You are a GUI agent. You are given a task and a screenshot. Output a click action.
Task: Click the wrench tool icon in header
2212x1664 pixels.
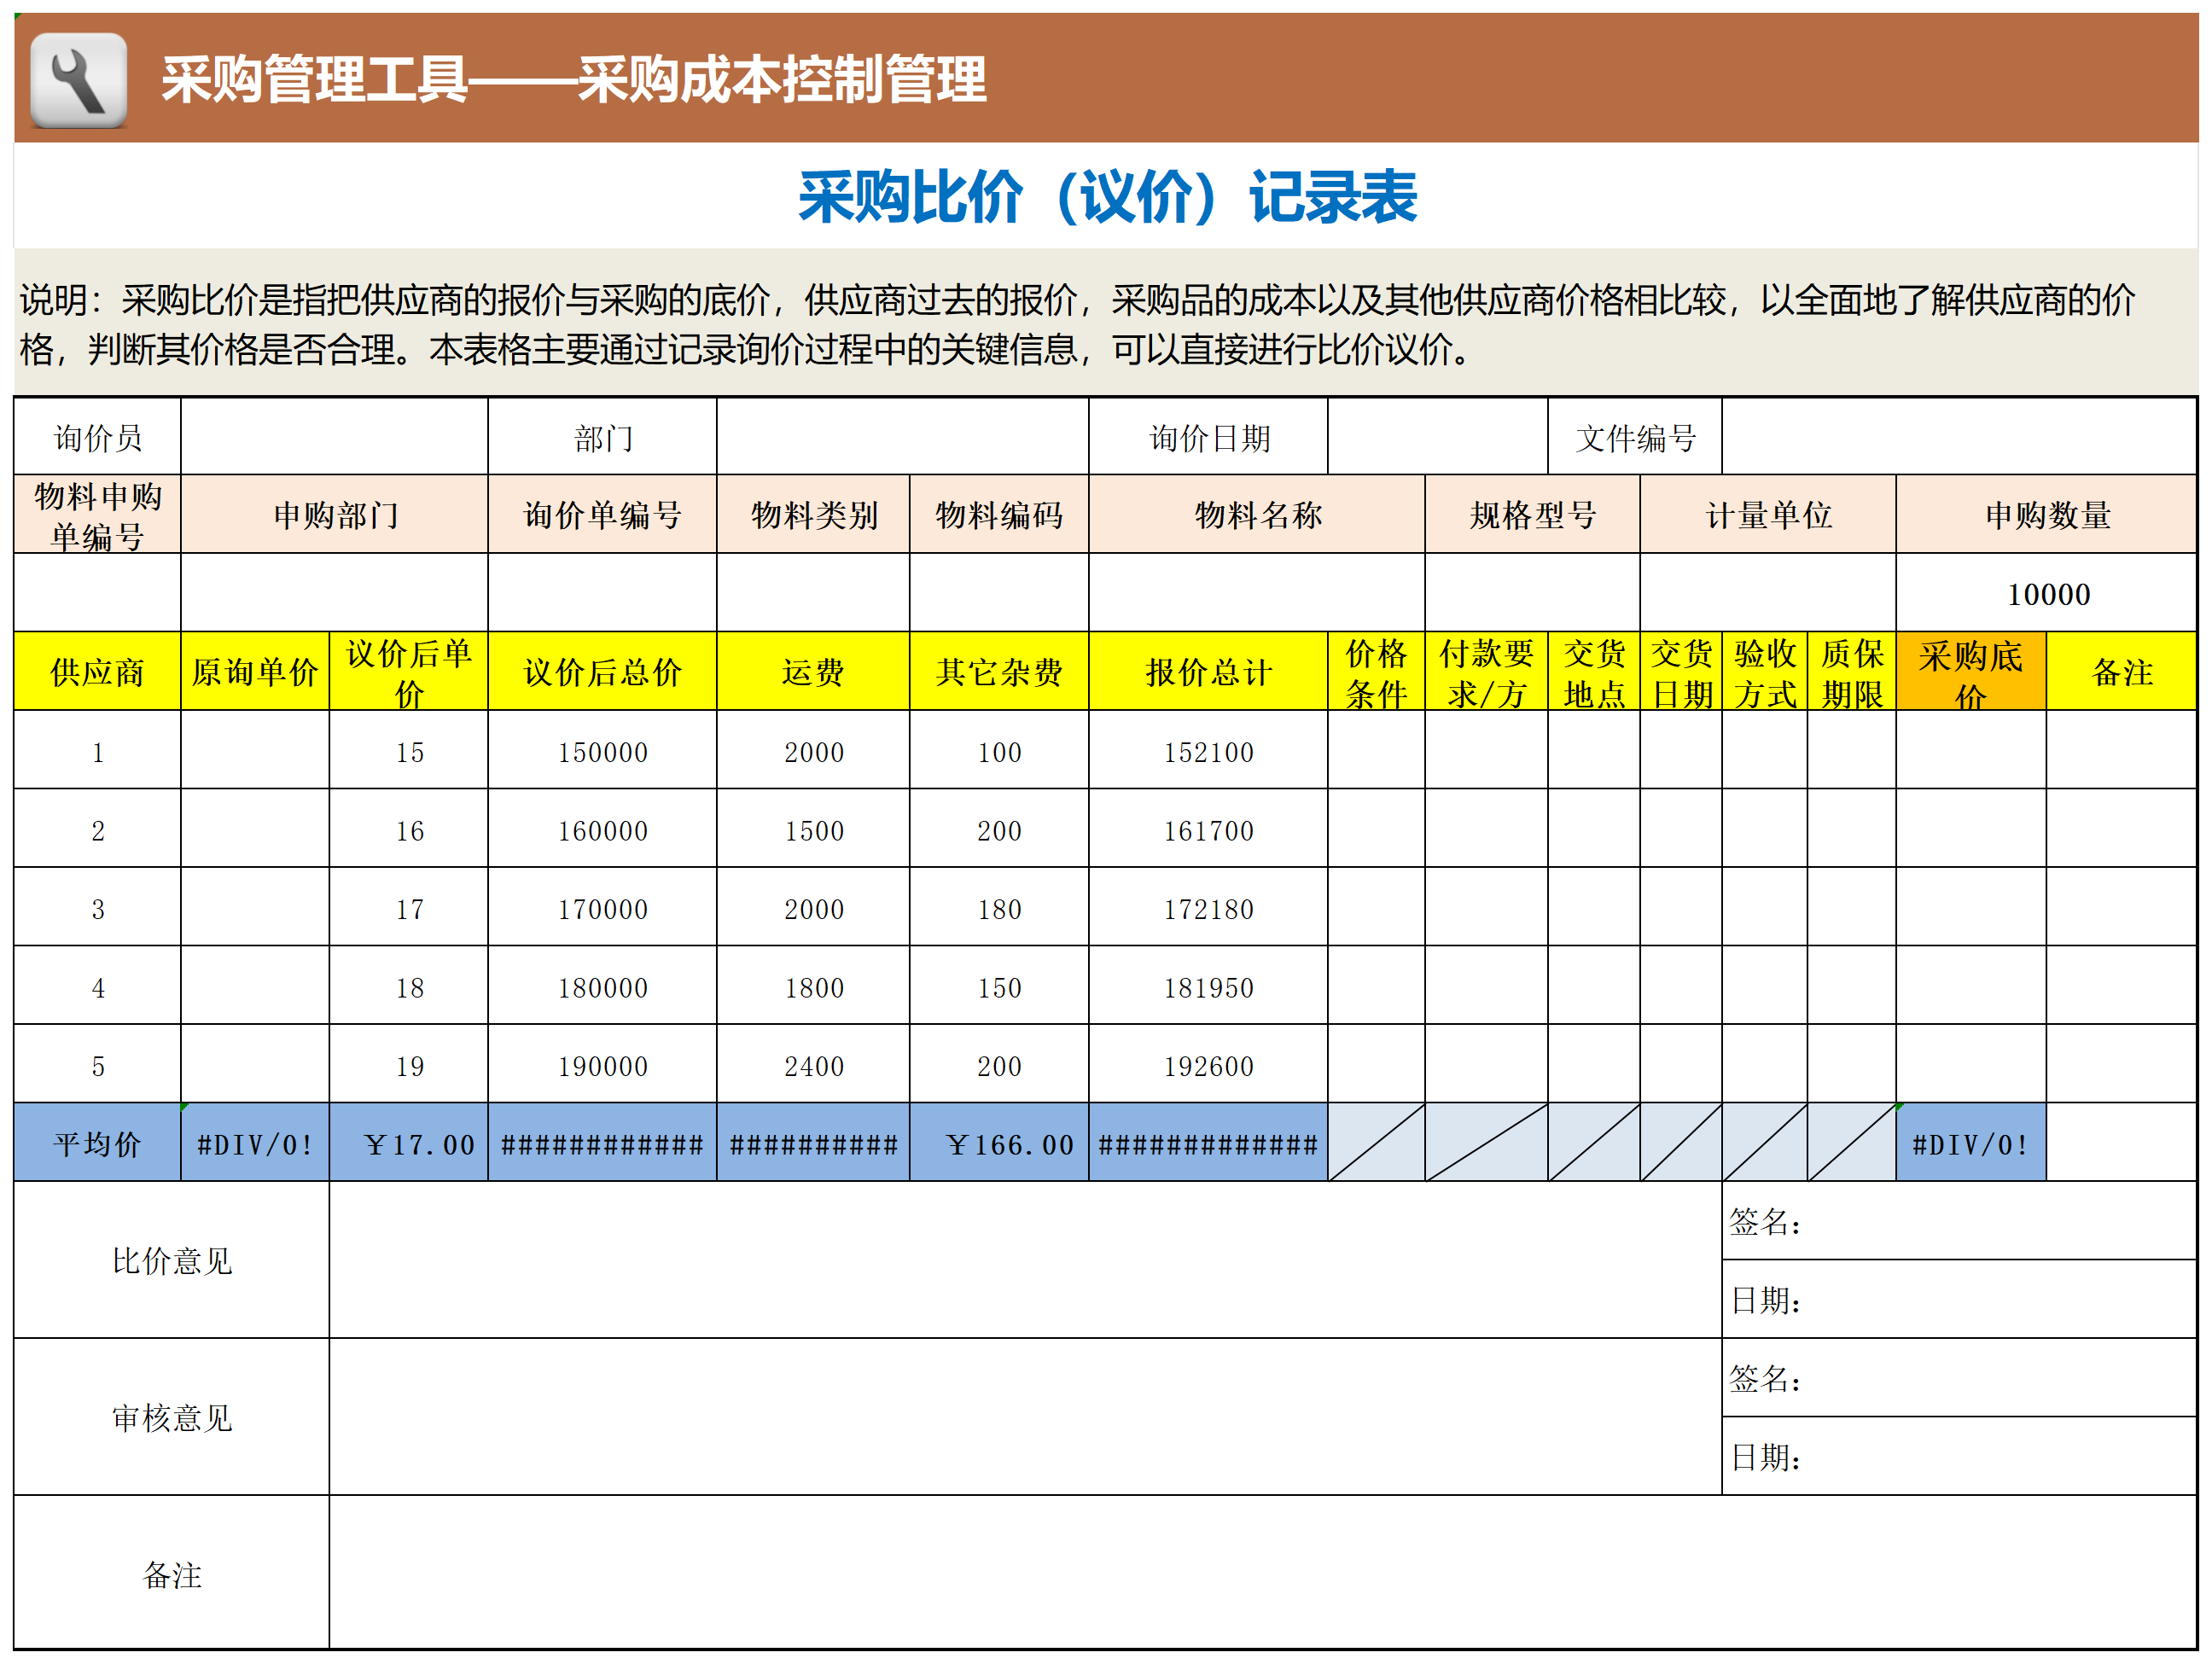coord(78,80)
